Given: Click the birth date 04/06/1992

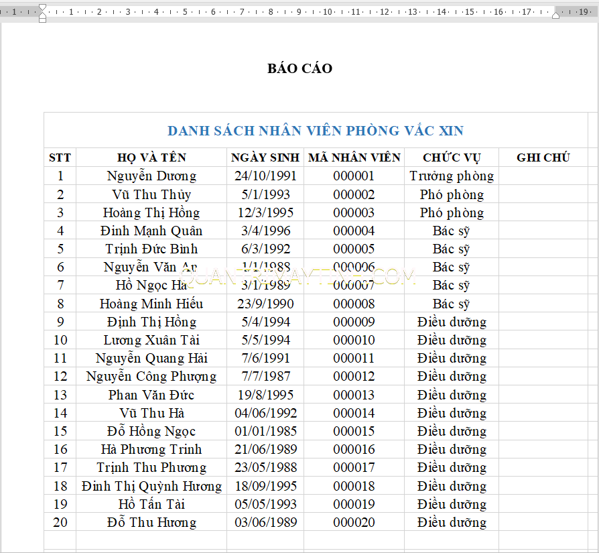Looking at the screenshot, I should [265, 413].
